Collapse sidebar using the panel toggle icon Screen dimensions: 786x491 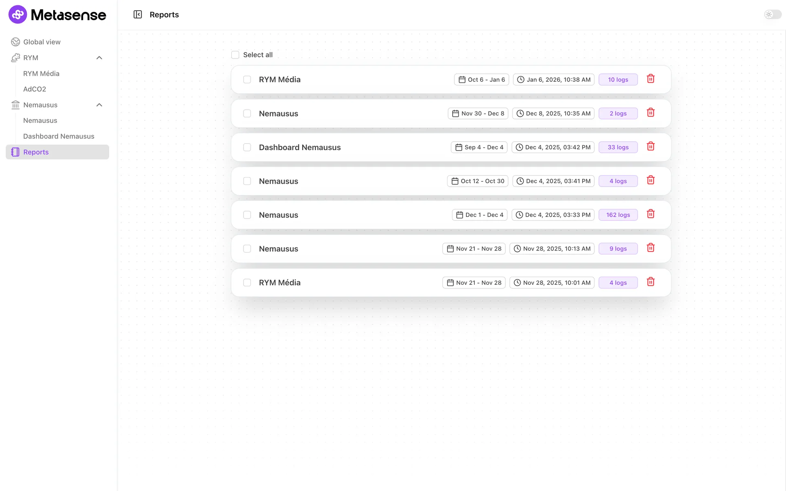pos(138,15)
